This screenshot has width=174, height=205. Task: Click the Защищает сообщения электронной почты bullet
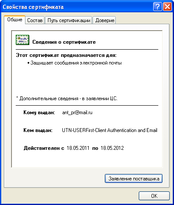pos(75,63)
